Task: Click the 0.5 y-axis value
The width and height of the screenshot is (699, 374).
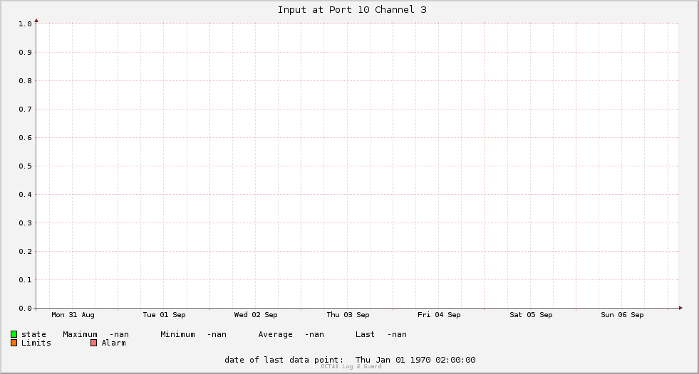Action: pos(25,166)
